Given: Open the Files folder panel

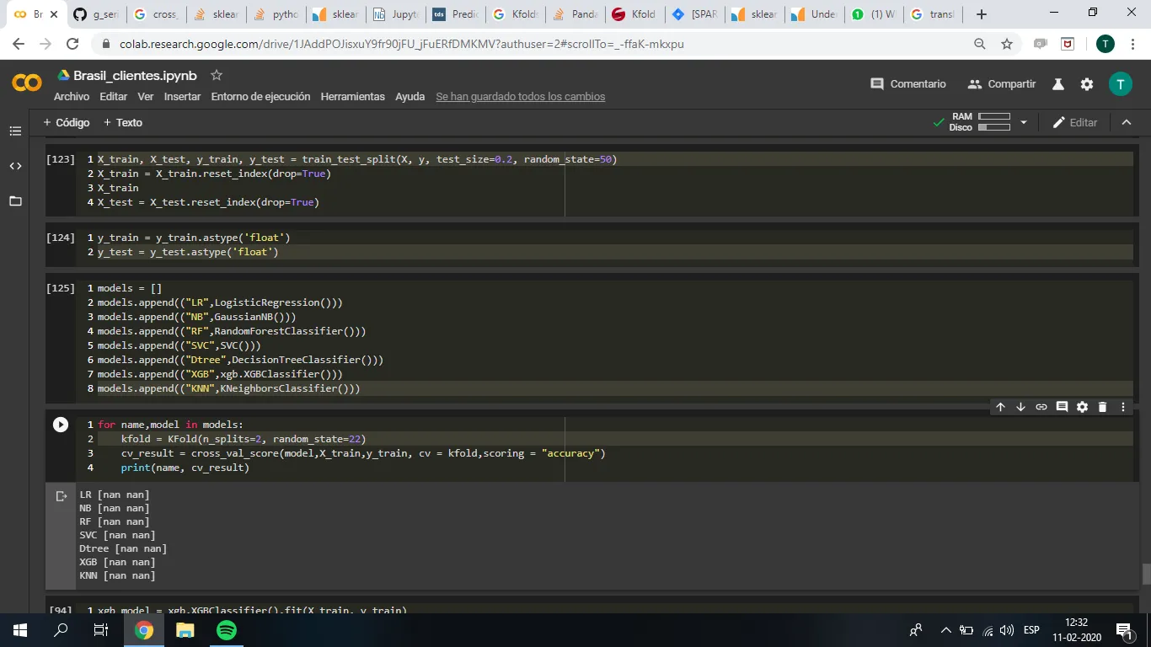Looking at the screenshot, I should [x=15, y=201].
